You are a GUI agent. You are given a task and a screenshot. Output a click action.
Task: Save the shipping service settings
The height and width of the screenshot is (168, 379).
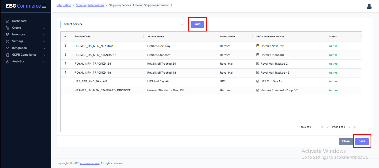[x=362, y=141]
